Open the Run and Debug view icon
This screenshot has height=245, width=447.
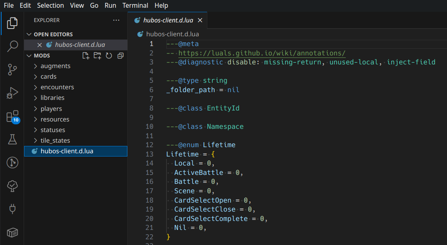point(12,93)
